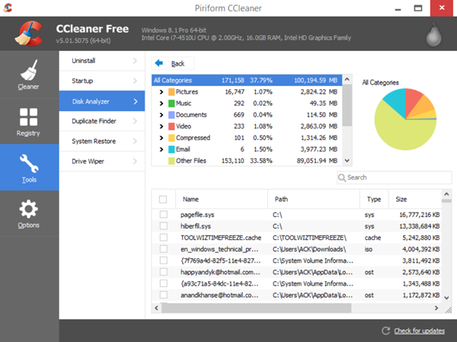This screenshot has height=342, width=457.
Task: Check the en_windows_technical_pr... iso checkbox
Action: (164, 249)
